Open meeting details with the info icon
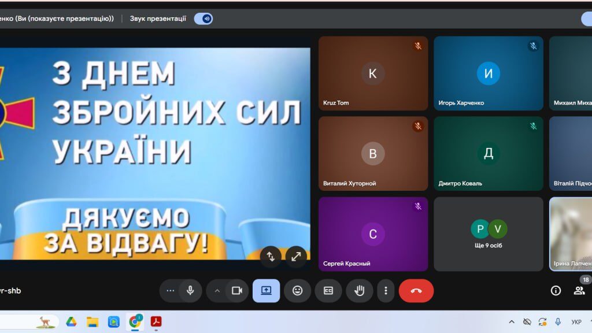Image resolution: width=592 pixels, height=333 pixels. click(x=556, y=291)
